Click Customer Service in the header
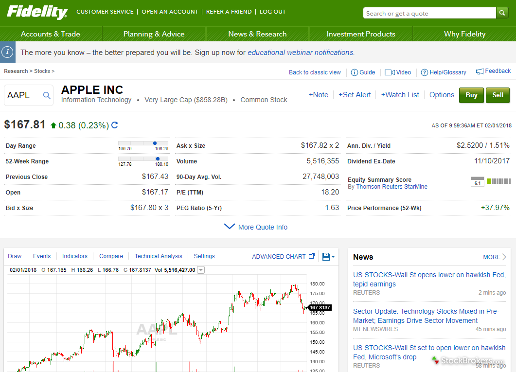 (105, 12)
